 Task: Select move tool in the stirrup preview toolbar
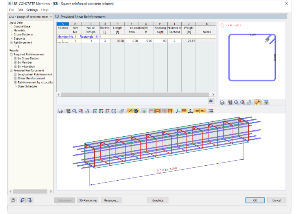(x=230, y=102)
